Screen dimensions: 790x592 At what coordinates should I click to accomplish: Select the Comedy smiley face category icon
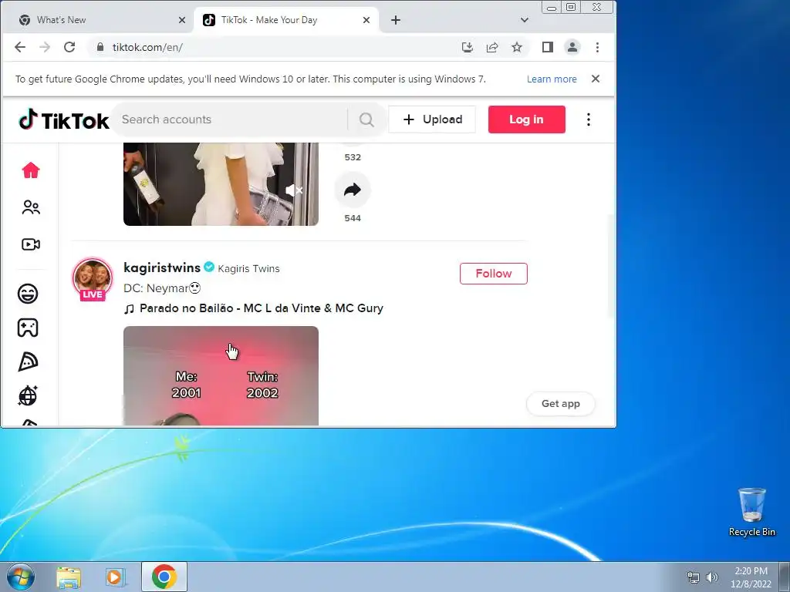tap(28, 294)
